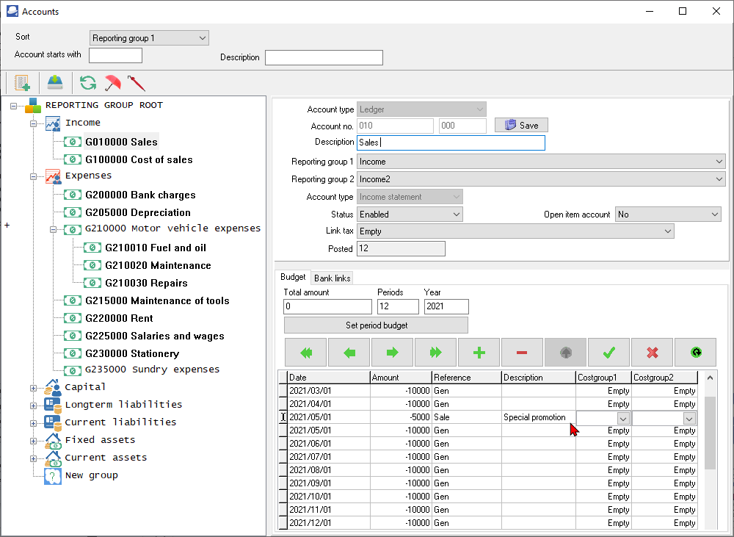Jump to last budget record
Screen dimensions: 734x537
(436, 353)
